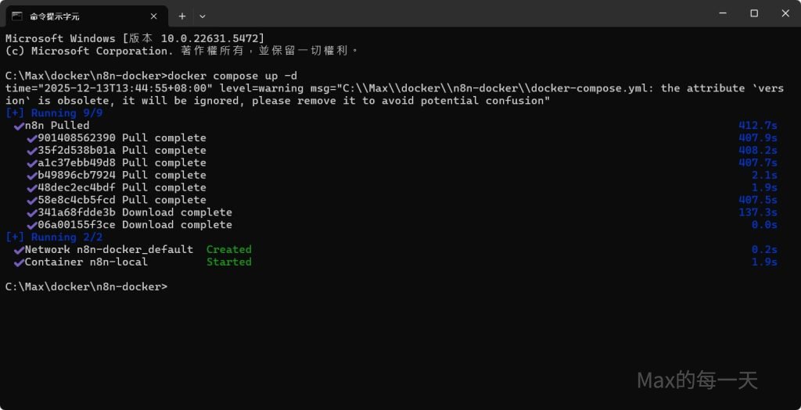Close the 命令提示字元 tab
The width and height of the screenshot is (801, 410).
(154, 16)
